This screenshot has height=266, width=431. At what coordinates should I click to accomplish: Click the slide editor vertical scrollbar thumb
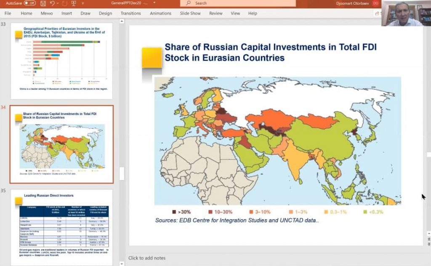pos(428,154)
